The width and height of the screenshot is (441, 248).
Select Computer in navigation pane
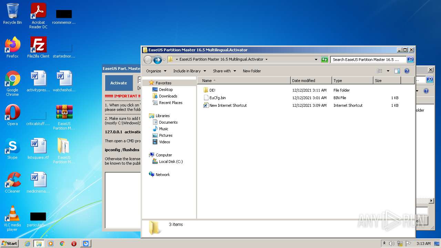pyautogui.click(x=164, y=155)
